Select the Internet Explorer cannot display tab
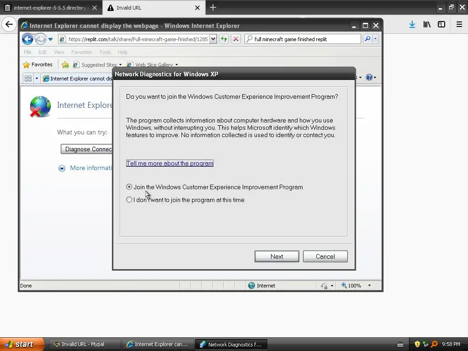 point(78,79)
